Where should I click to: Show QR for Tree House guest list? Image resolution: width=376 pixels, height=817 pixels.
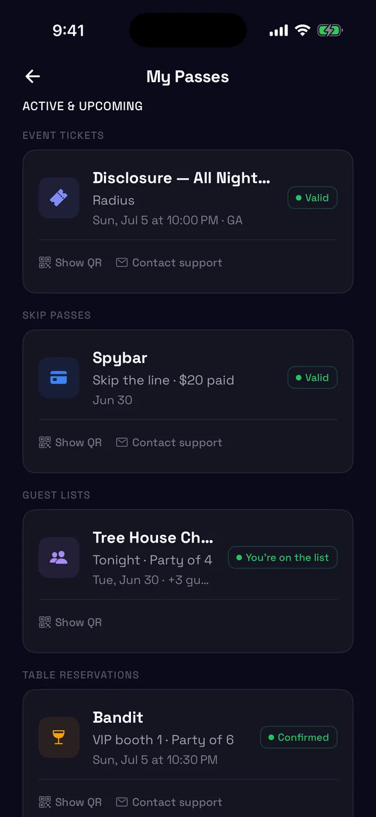coord(70,622)
